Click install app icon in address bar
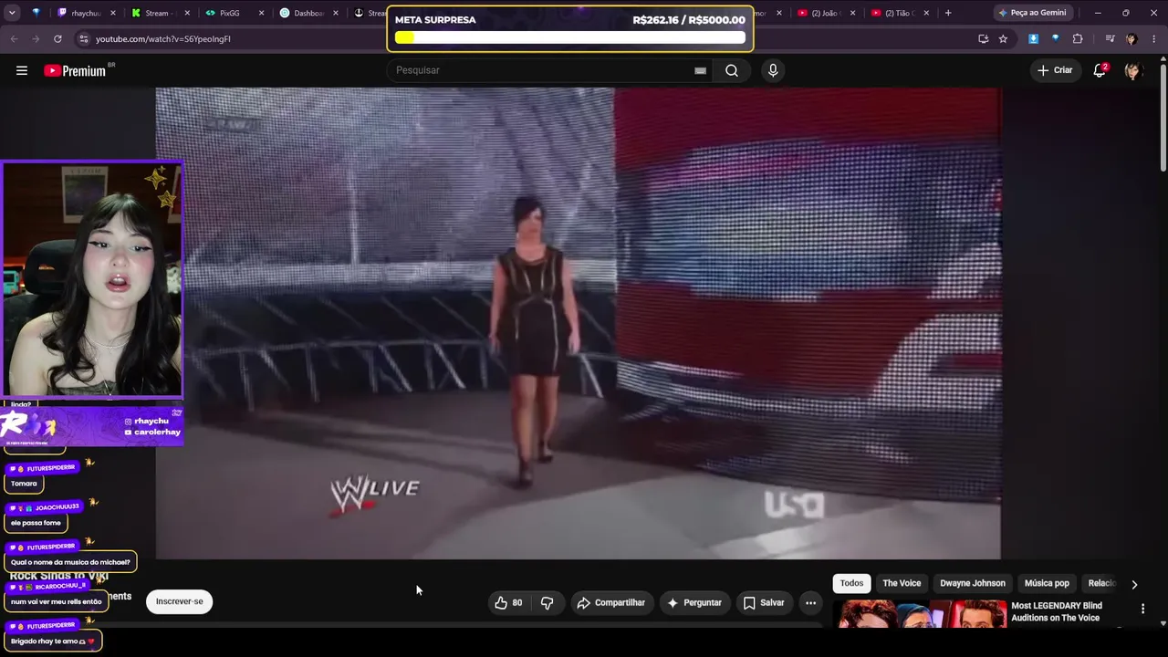Screen dimensions: 1168x657 pyautogui.click(x=983, y=38)
